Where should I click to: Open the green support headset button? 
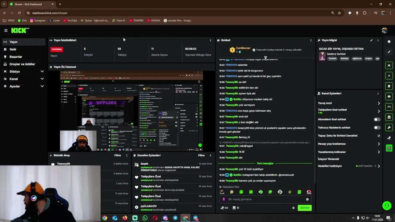coord(386,205)
